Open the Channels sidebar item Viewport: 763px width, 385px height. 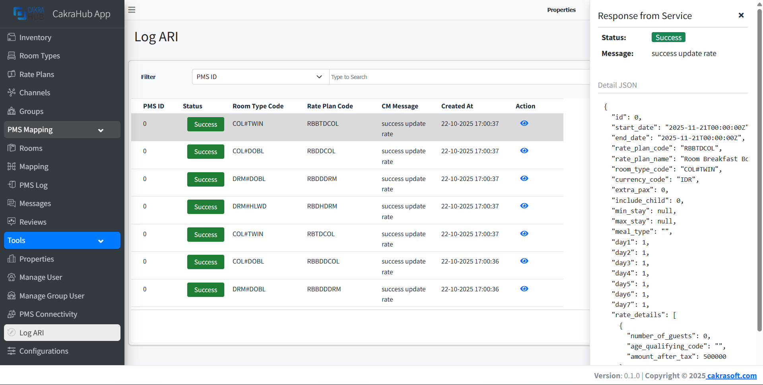tap(35, 93)
